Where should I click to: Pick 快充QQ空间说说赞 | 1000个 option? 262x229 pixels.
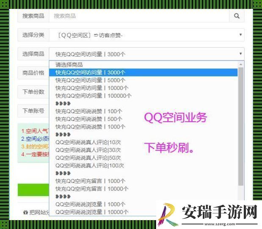pyautogui.click(x=143, y=127)
